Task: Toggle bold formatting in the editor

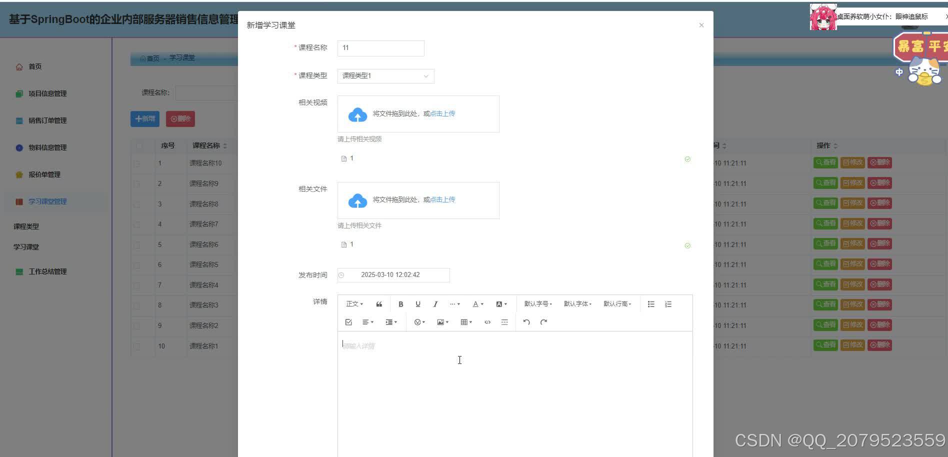Action: [x=400, y=304]
